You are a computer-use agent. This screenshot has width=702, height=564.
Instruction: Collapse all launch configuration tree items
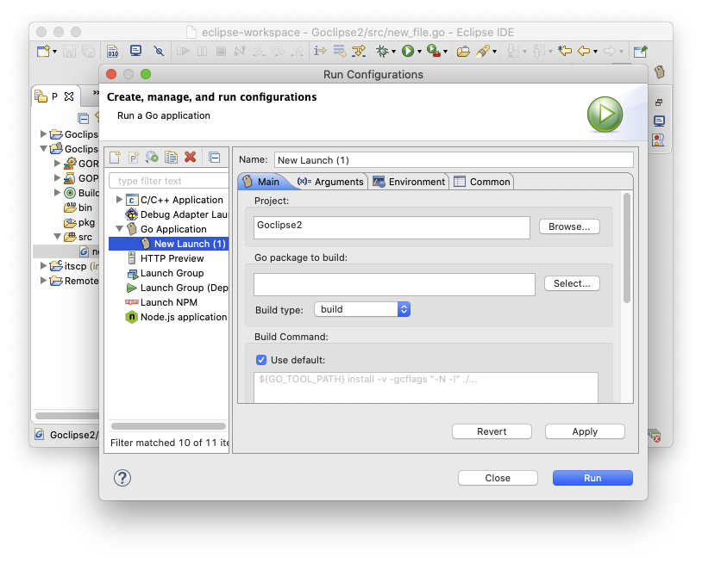coord(215,158)
